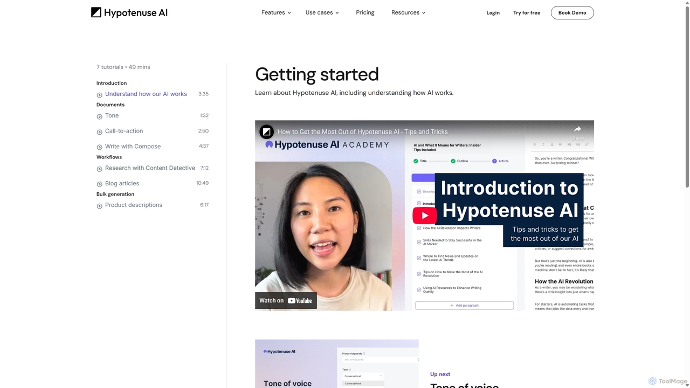Open the Pricing page

pos(365,12)
